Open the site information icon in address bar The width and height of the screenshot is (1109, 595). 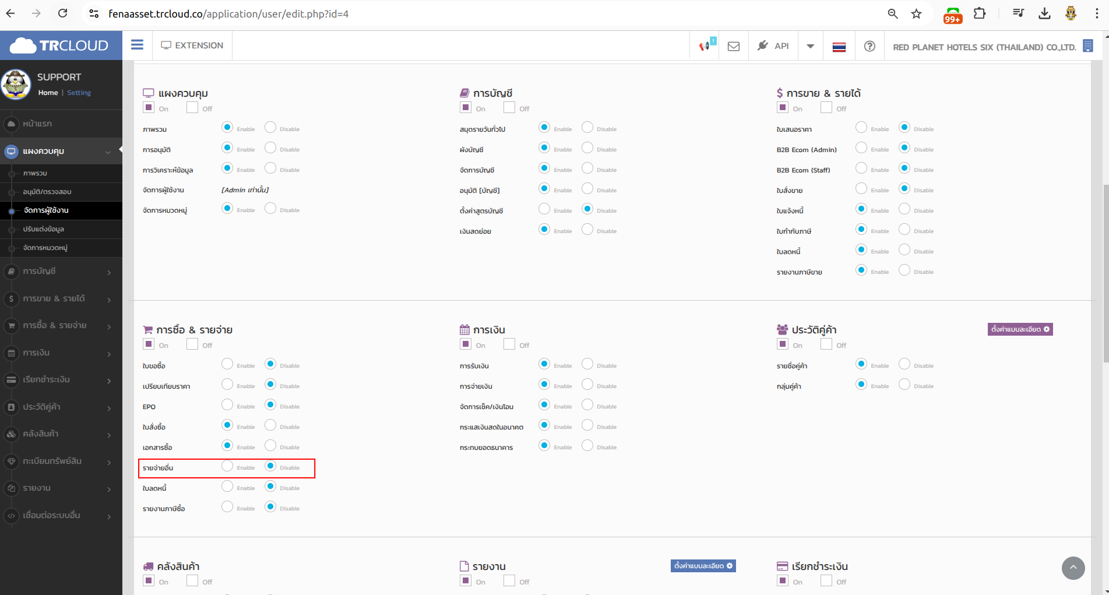94,13
